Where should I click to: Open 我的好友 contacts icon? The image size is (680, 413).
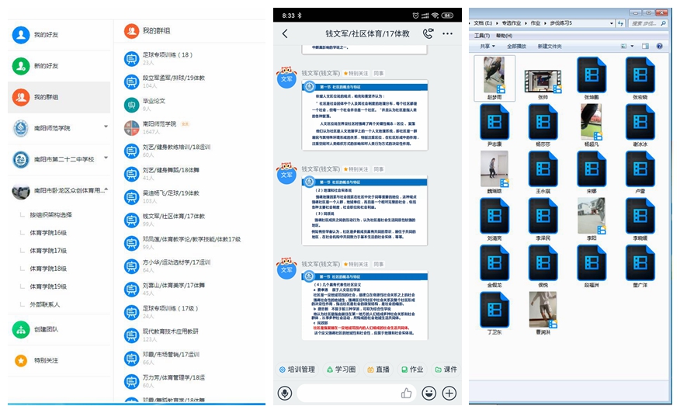pyautogui.click(x=21, y=35)
